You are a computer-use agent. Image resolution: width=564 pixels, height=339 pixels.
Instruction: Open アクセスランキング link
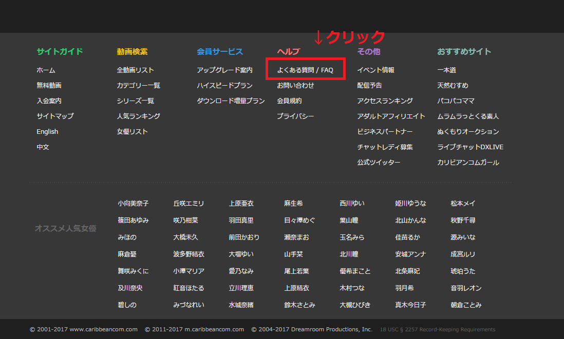point(385,101)
